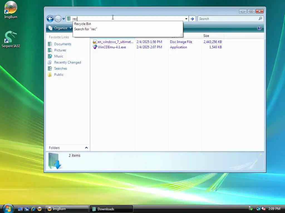Click the grayed Forward navigation button
This screenshot has width=285, height=213.
(58, 19)
